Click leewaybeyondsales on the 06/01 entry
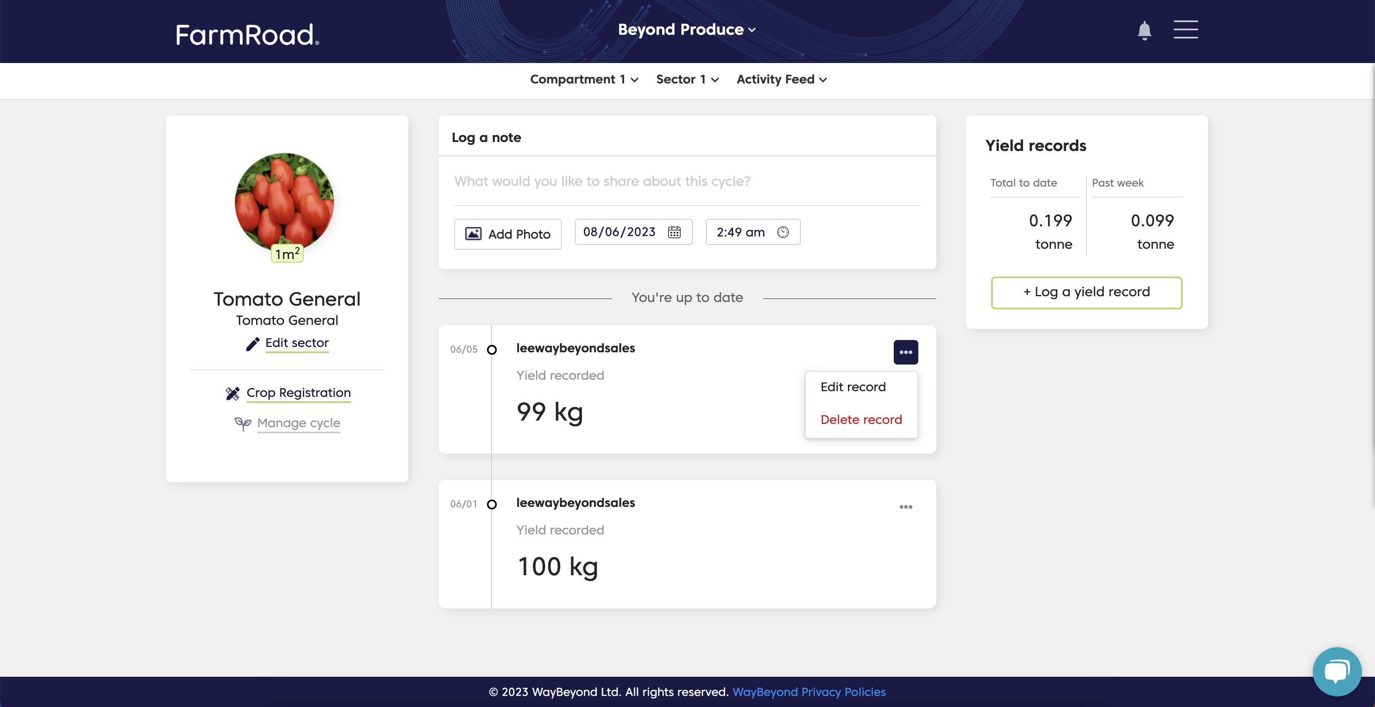Image resolution: width=1375 pixels, height=707 pixels. (575, 503)
